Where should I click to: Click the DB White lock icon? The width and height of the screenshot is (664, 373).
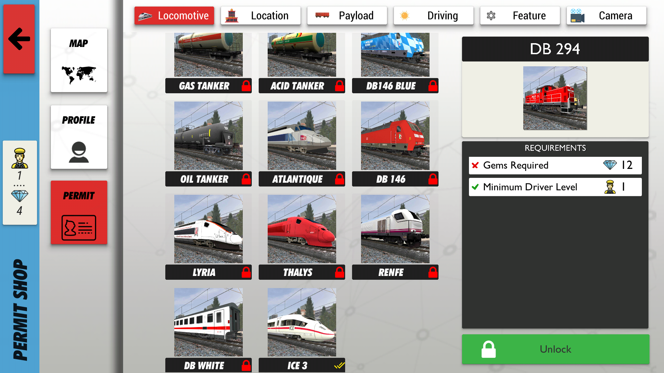point(246,365)
